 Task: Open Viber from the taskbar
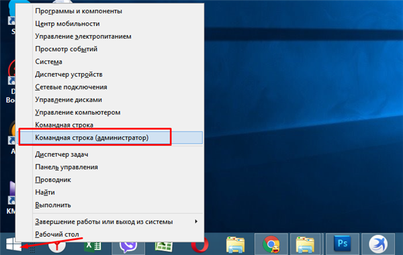(128, 246)
